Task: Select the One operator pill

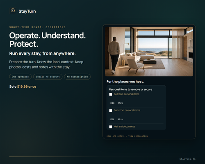Action: click(x=20, y=77)
